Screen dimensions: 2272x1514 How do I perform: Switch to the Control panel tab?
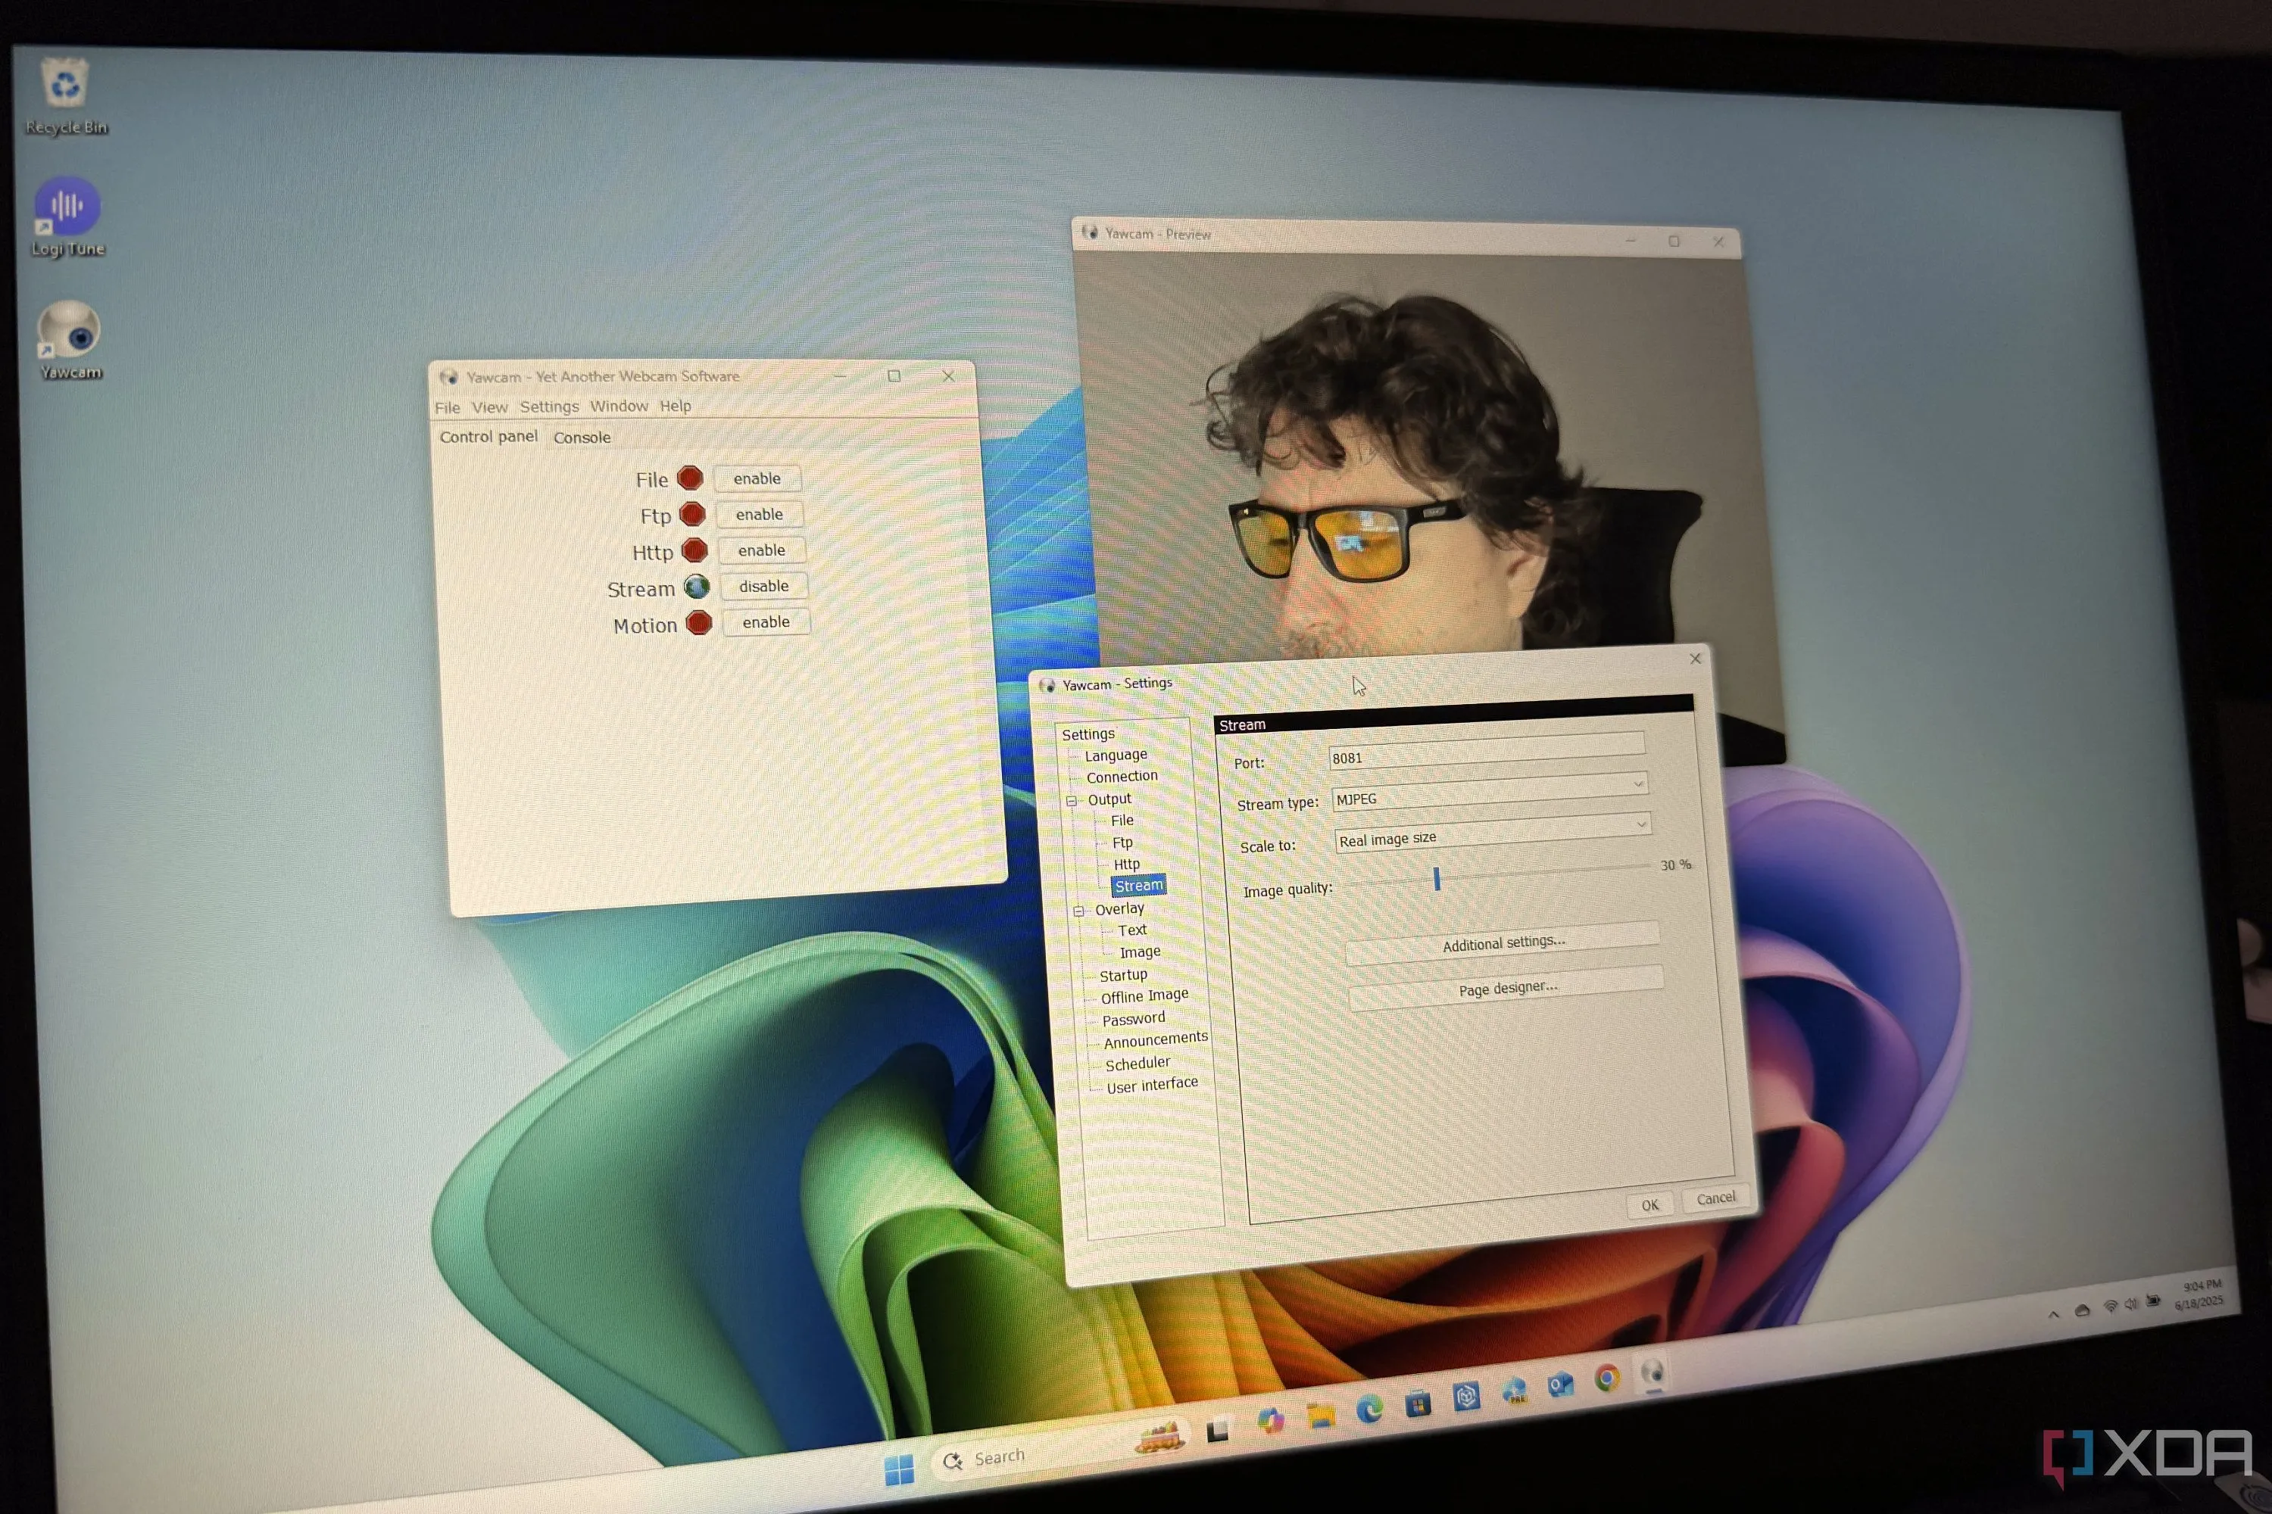[x=488, y=437]
